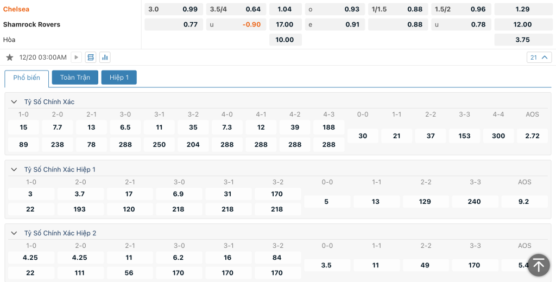Screen dimensions: 556x282
Task: Open the match scoreboard layout icon
Action: pos(91,57)
